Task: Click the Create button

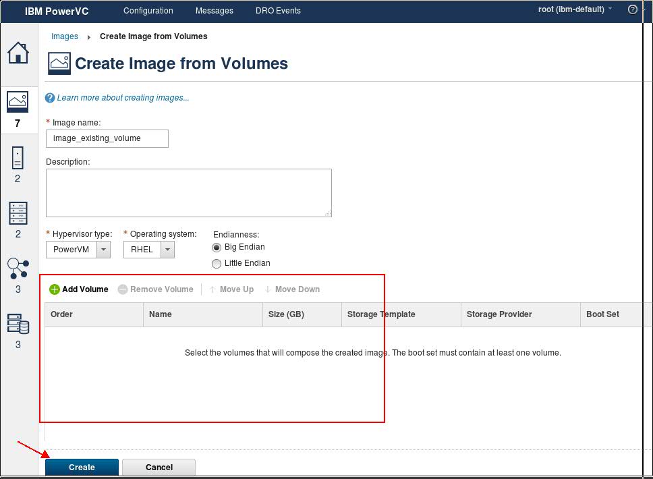Action: tap(82, 468)
